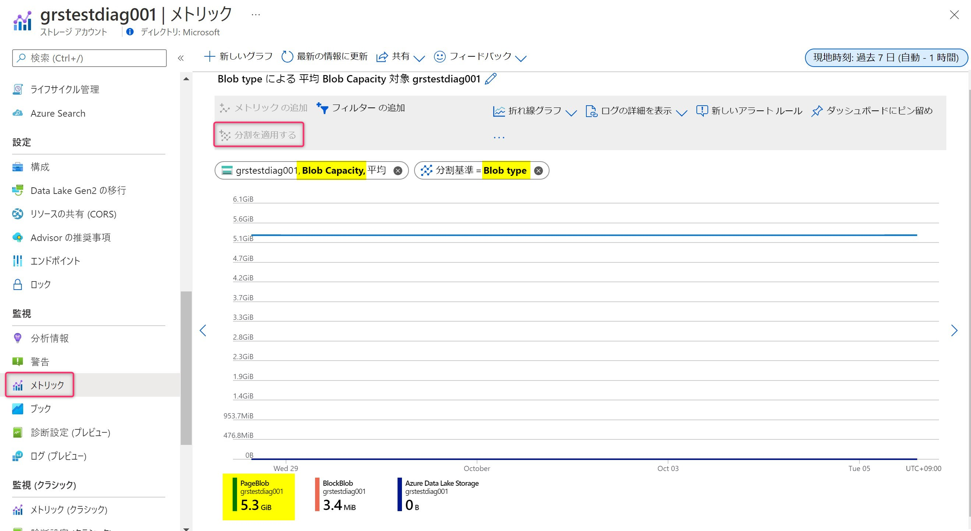The height and width of the screenshot is (531, 971).
Task: Open the line chart type dropdown
Action: 534,111
